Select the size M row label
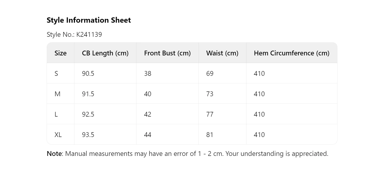The image size is (368, 169). coord(58,94)
